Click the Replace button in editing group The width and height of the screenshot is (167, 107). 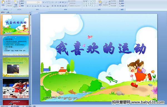122,3
